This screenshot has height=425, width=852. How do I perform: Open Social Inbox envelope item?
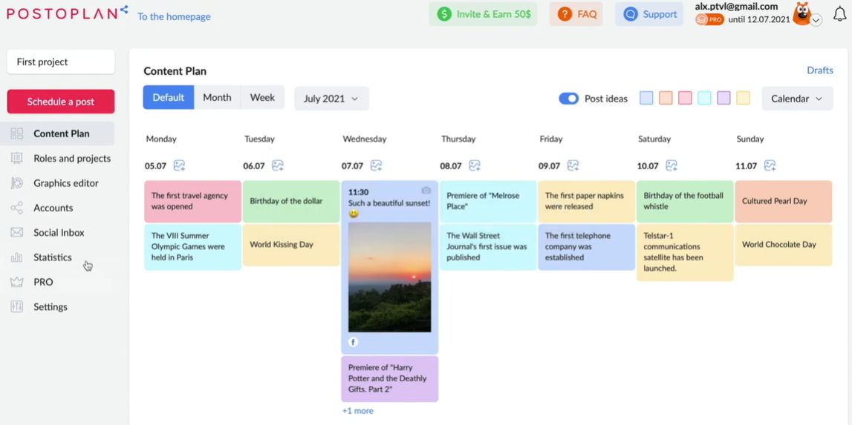coord(58,232)
